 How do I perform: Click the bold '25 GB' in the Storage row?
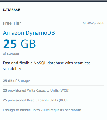pyautogui.click(x=8, y=81)
